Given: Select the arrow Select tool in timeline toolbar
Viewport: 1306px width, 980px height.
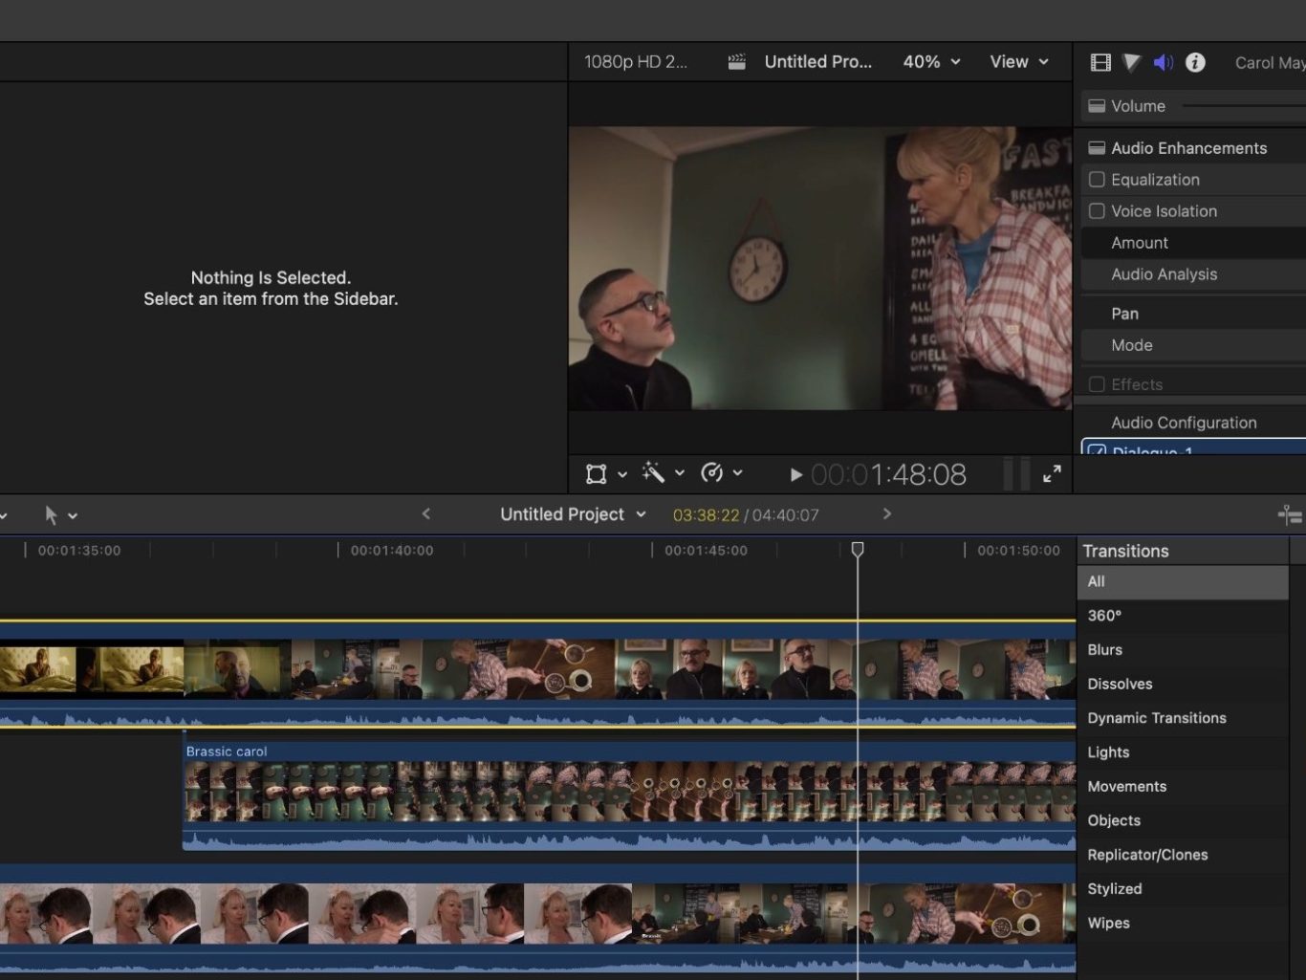Looking at the screenshot, I should pos(52,515).
